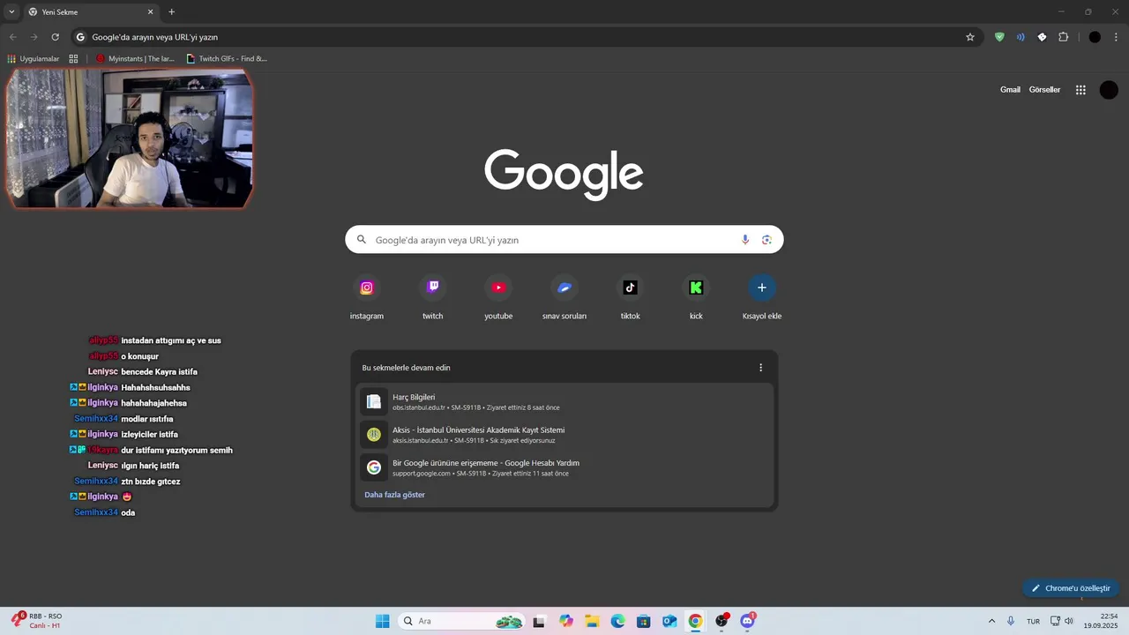
Task: Open the Chrome extensions puzzle menu
Action: 1063,37
